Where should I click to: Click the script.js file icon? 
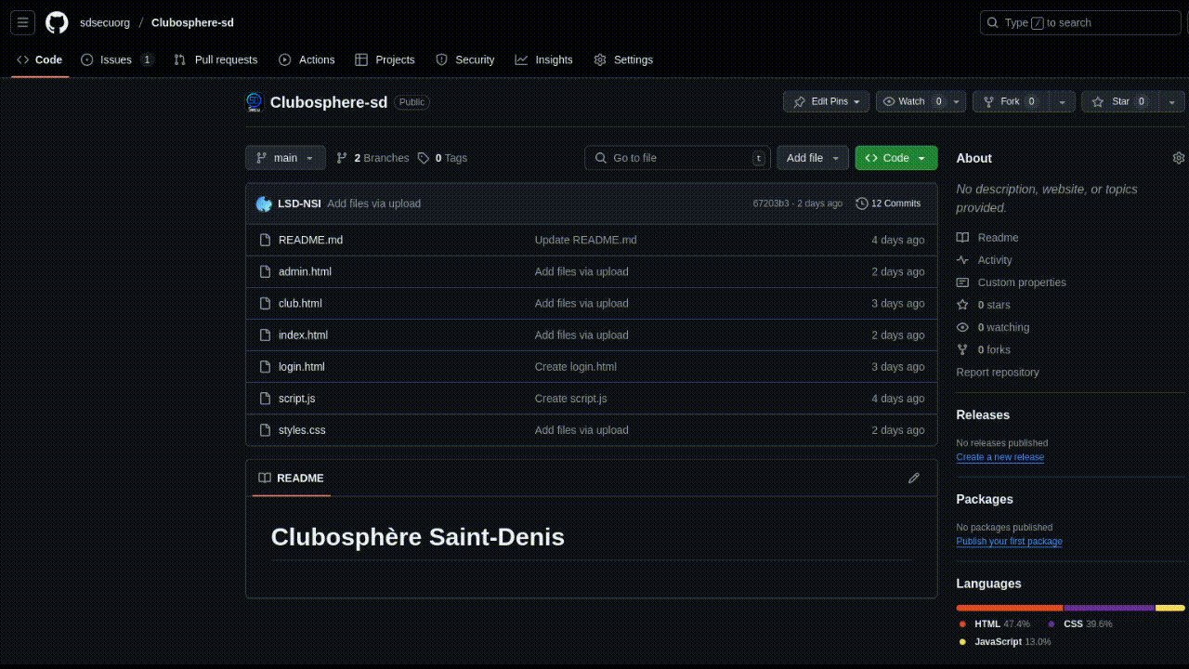(265, 398)
